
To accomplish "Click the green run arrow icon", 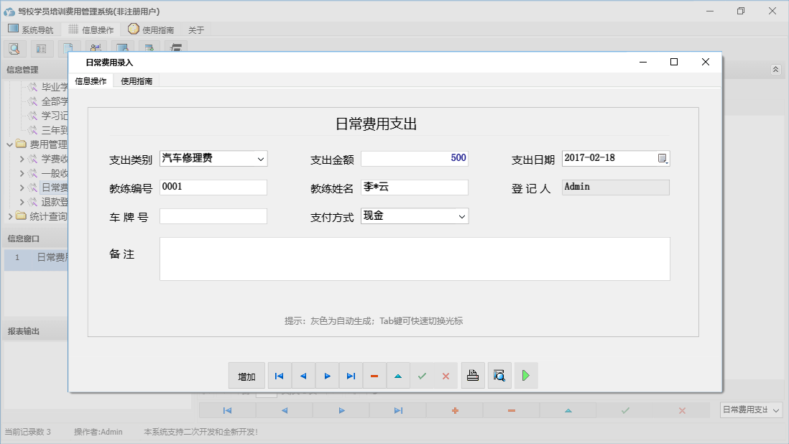I will click(526, 375).
